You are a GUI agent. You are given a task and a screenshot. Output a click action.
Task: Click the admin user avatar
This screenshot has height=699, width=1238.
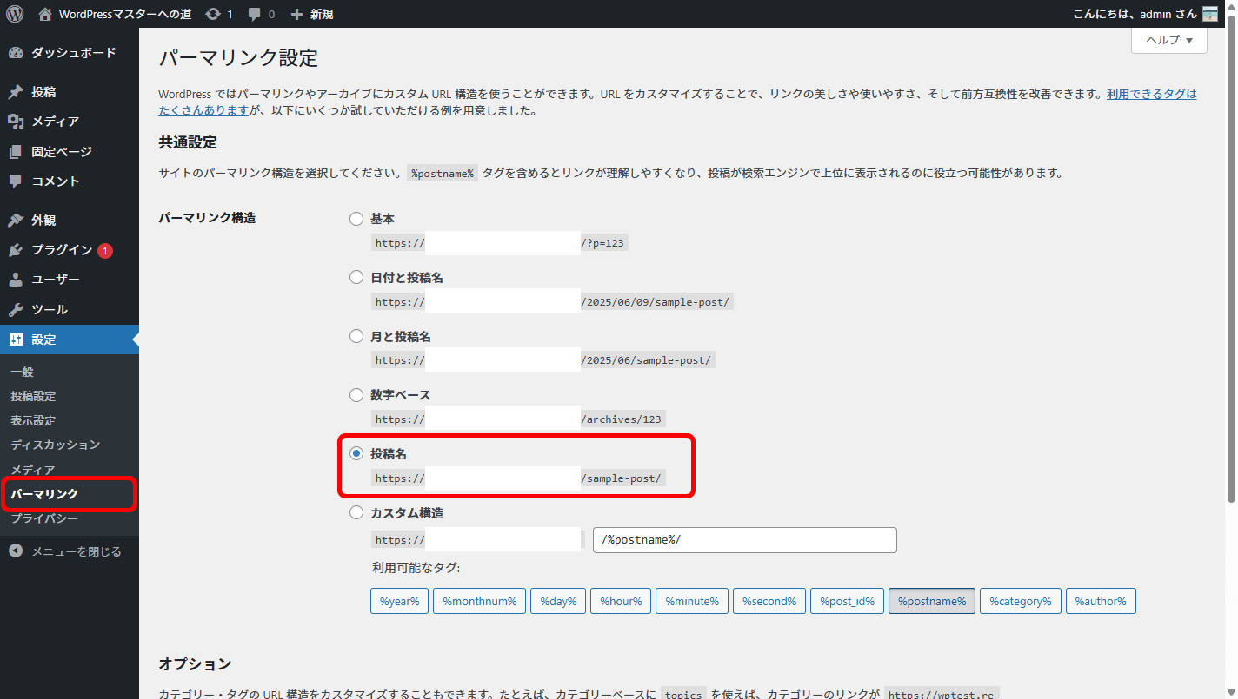(x=1209, y=14)
